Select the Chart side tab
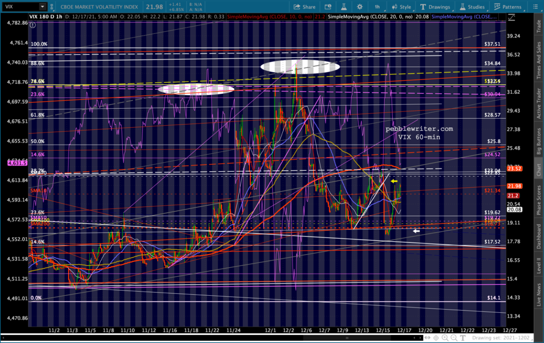The width and height of the screenshot is (544, 343). (x=539, y=170)
